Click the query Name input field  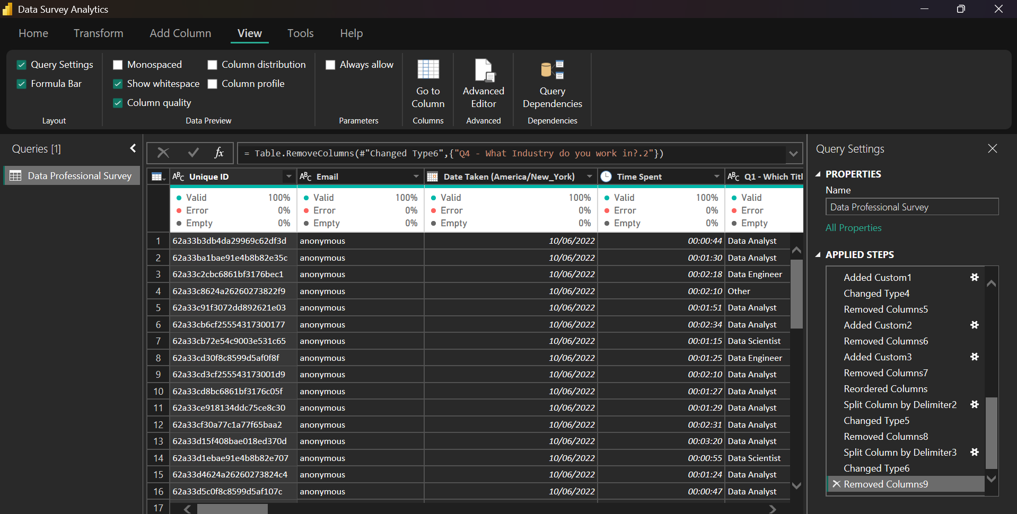point(911,207)
